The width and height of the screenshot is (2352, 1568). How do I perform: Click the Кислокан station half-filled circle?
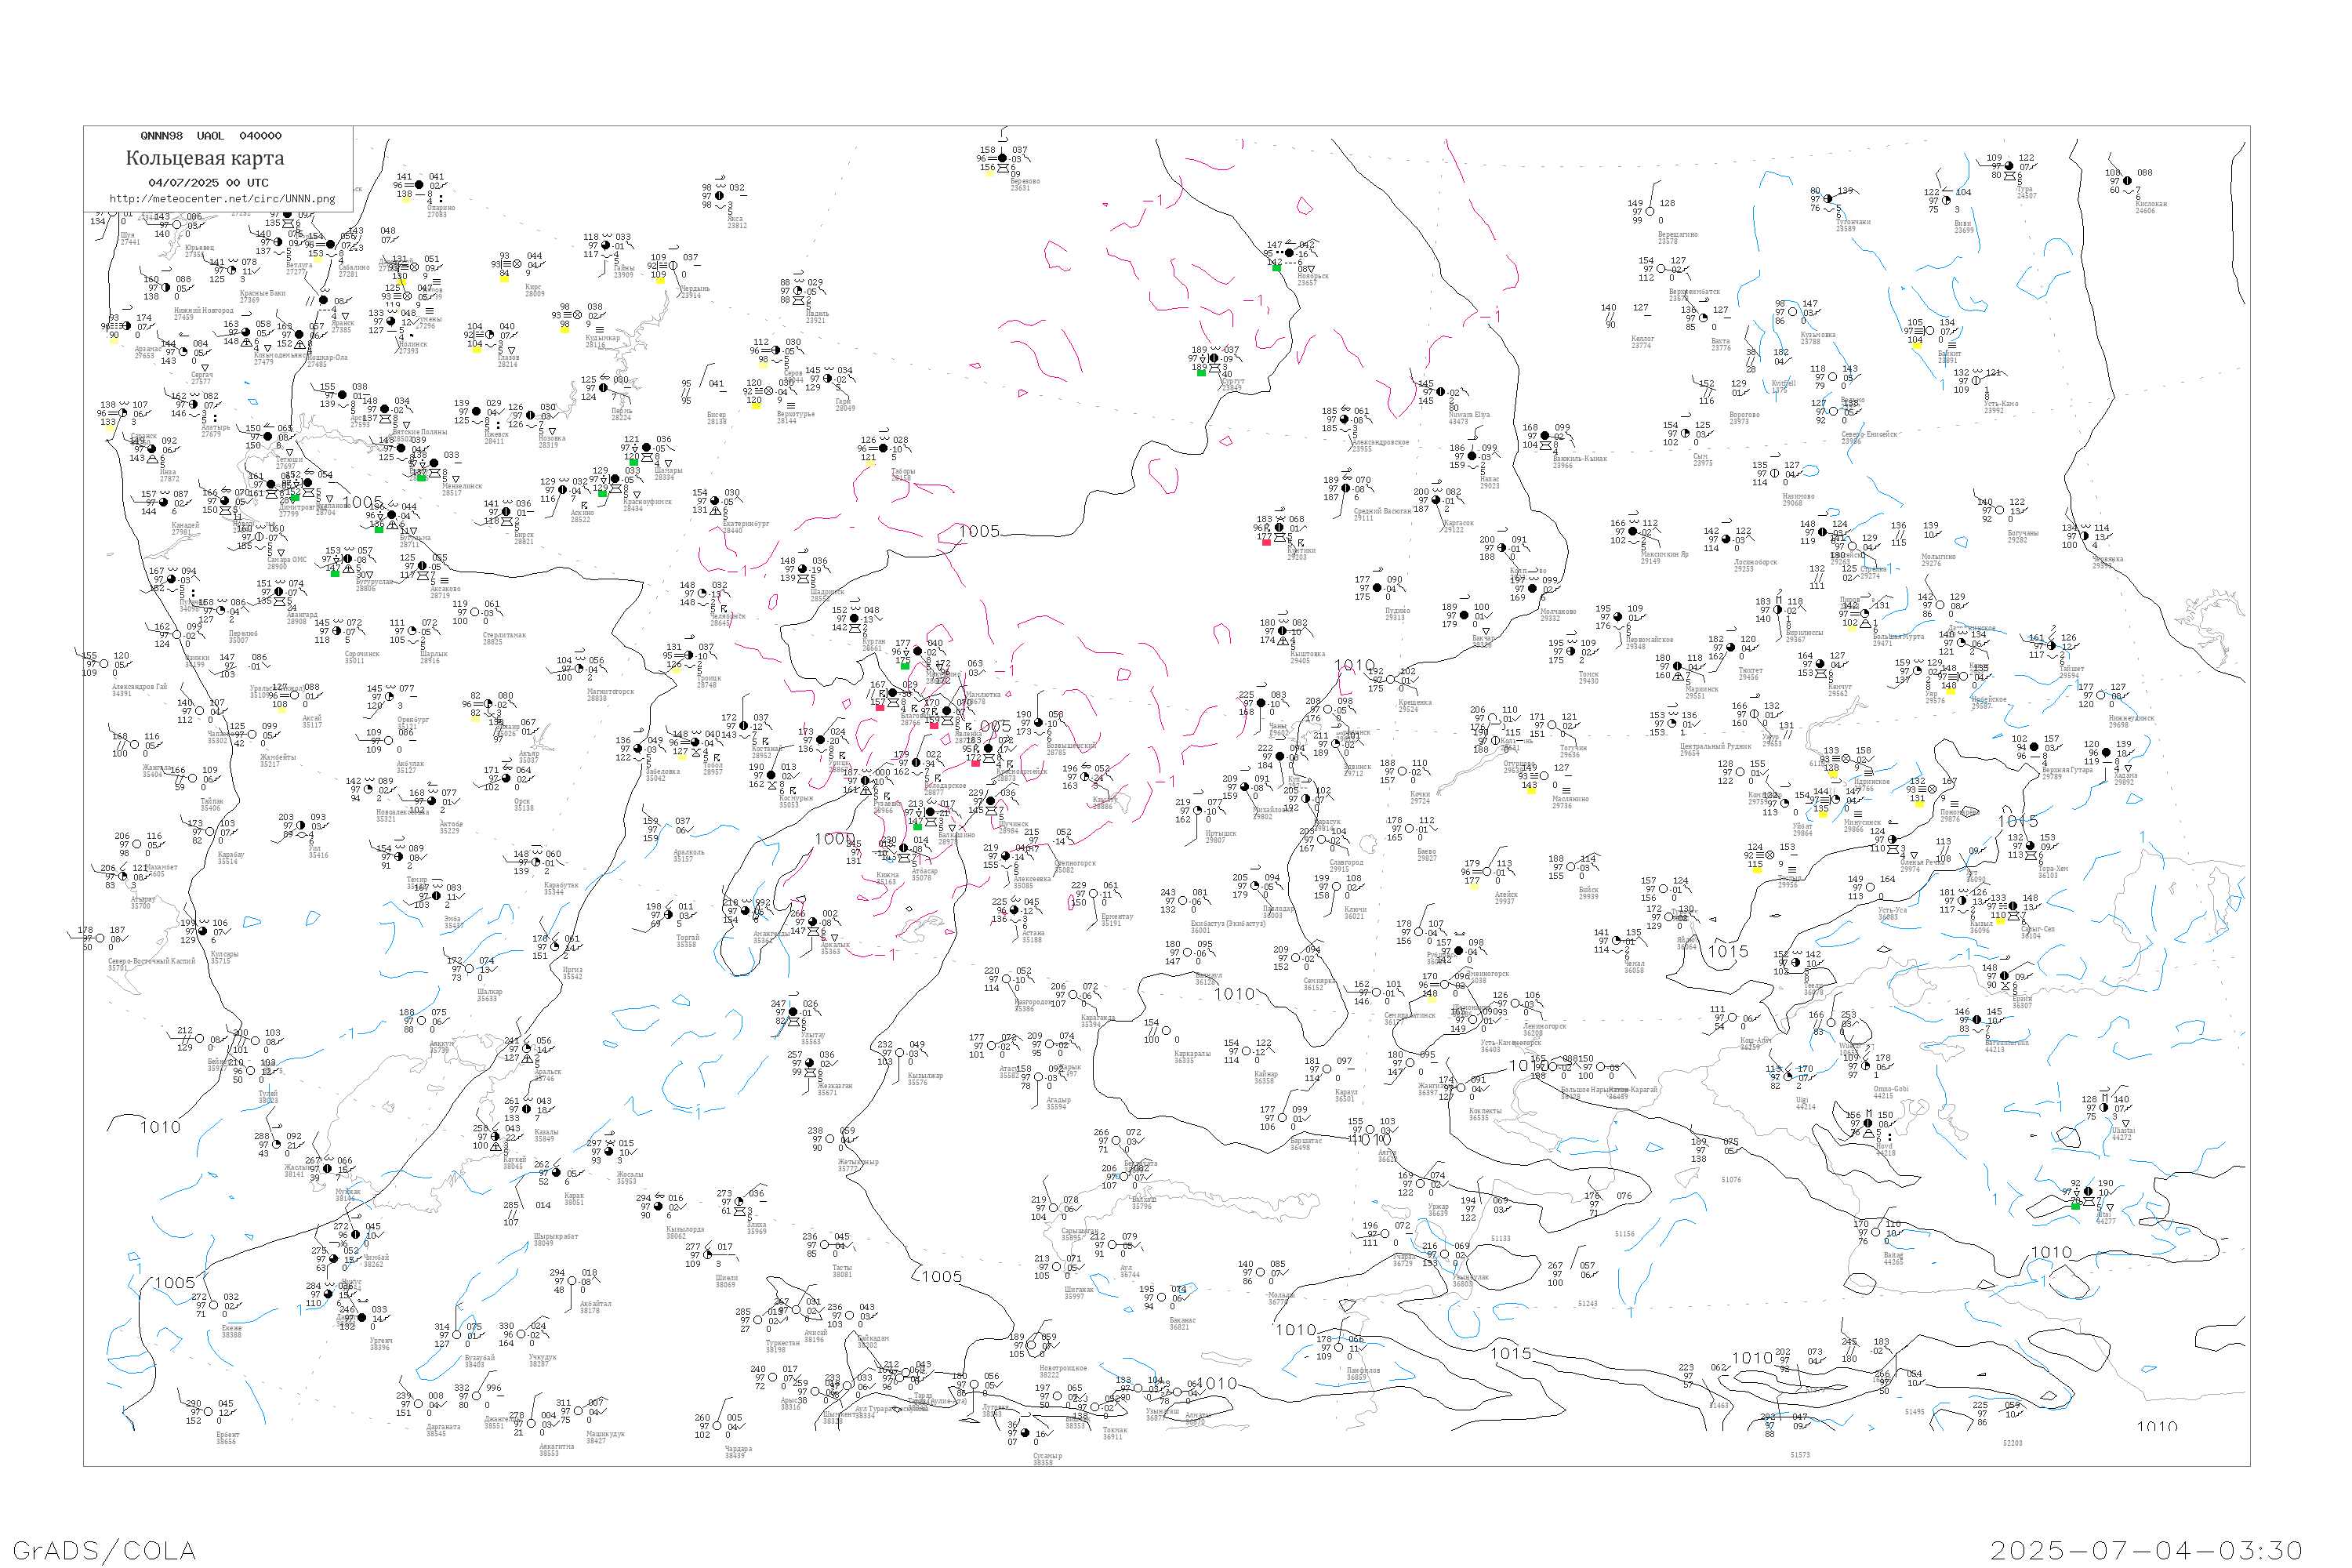(2127, 182)
